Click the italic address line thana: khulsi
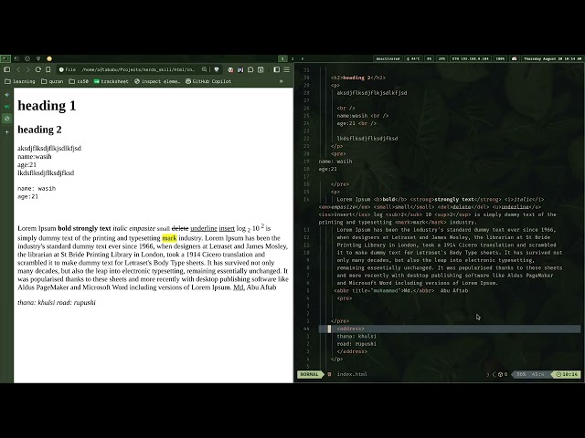Viewport: 585px width, 438px height. (x=57, y=302)
